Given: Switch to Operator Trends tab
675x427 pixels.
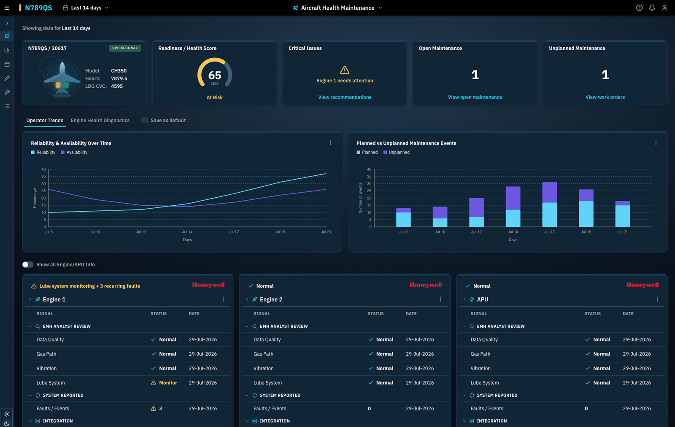Looking at the screenshot, I should (45, 121).
